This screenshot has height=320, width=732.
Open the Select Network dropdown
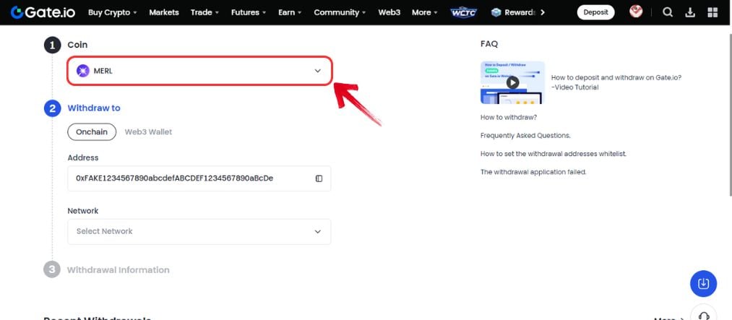pos(199,232)
